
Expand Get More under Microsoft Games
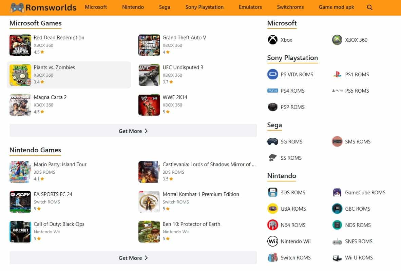[x=133, y=131]
